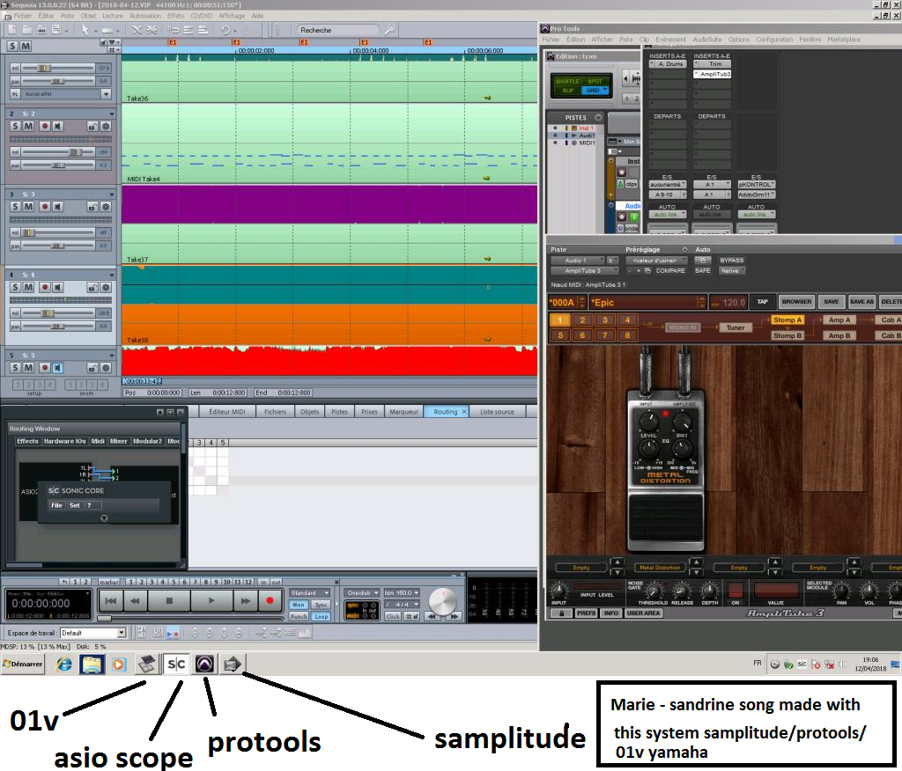Click the Sequoia save project icon
The image size is (902, 771).
click(x=56, y=29)
